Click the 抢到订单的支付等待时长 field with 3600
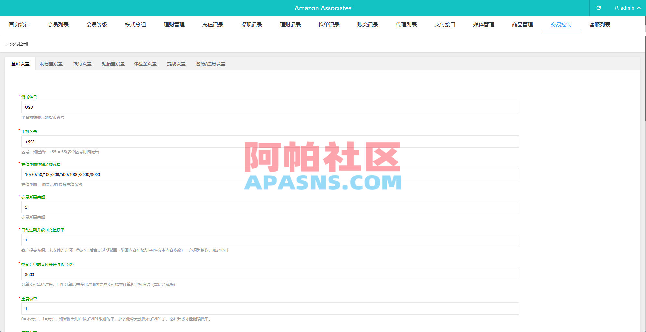 pyautogui.click(x=270, y=274)
